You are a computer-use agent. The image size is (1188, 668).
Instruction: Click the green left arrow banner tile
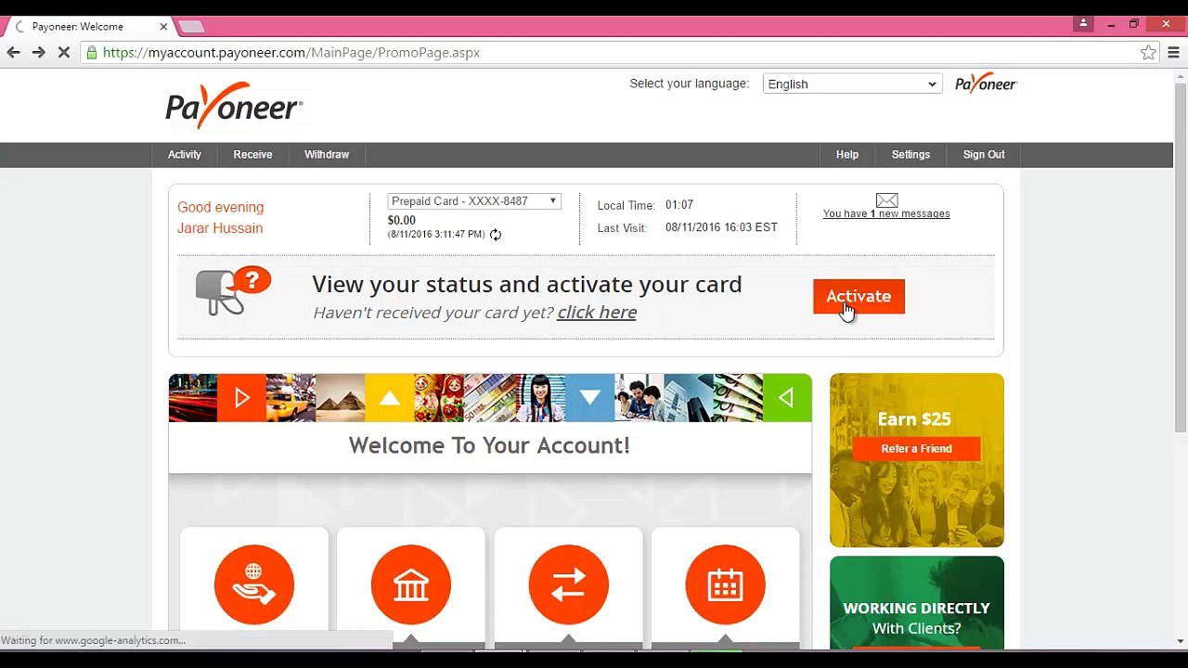(x=787, y=398)
